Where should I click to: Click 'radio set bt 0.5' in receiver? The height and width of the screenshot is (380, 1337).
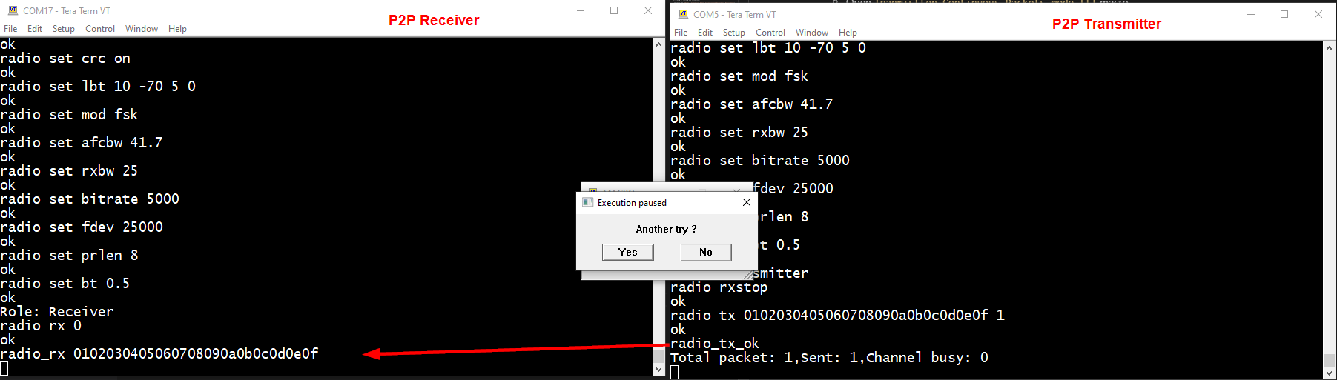tap(65, 284)
